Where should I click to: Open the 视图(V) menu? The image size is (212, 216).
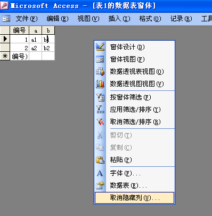(88, 19)
